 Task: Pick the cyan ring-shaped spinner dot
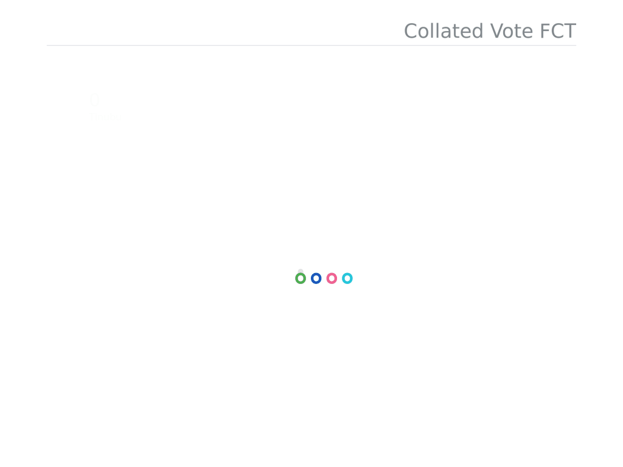coord(347,278)
